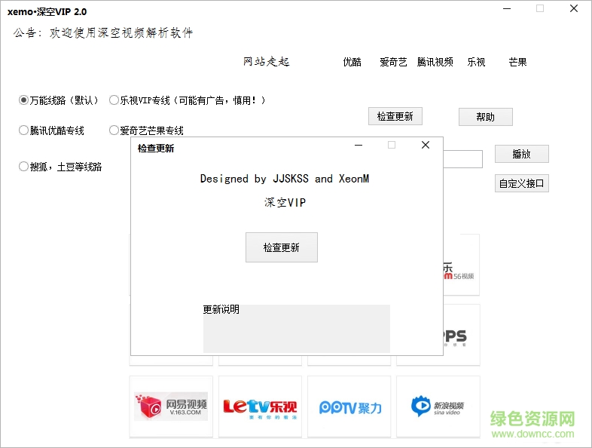Click 'Designed by JJSKSS and XeonM' text
Image resolution: width=592 pixels, height=448 pixels.
point(285,179)
